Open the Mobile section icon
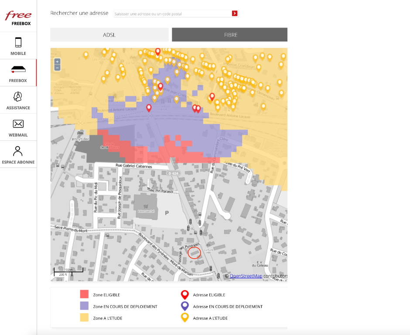 coord(18,43)
